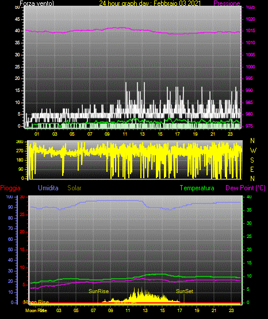Click the magenta 'Pressione' label
Screen dimensions: 268x319
[227, 3]
